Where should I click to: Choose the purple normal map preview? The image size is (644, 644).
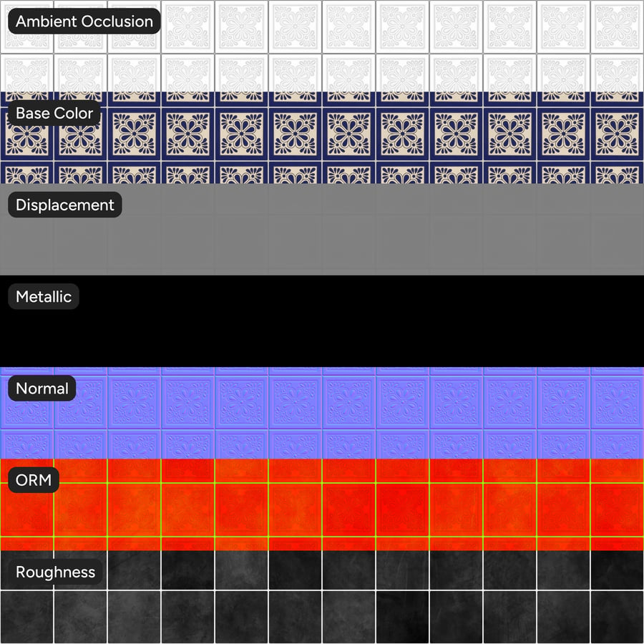click(x=322, y=413)
